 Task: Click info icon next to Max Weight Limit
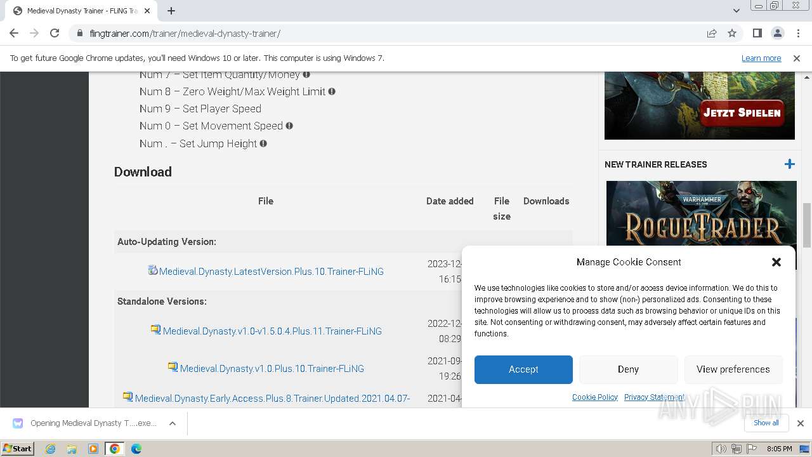332,91
